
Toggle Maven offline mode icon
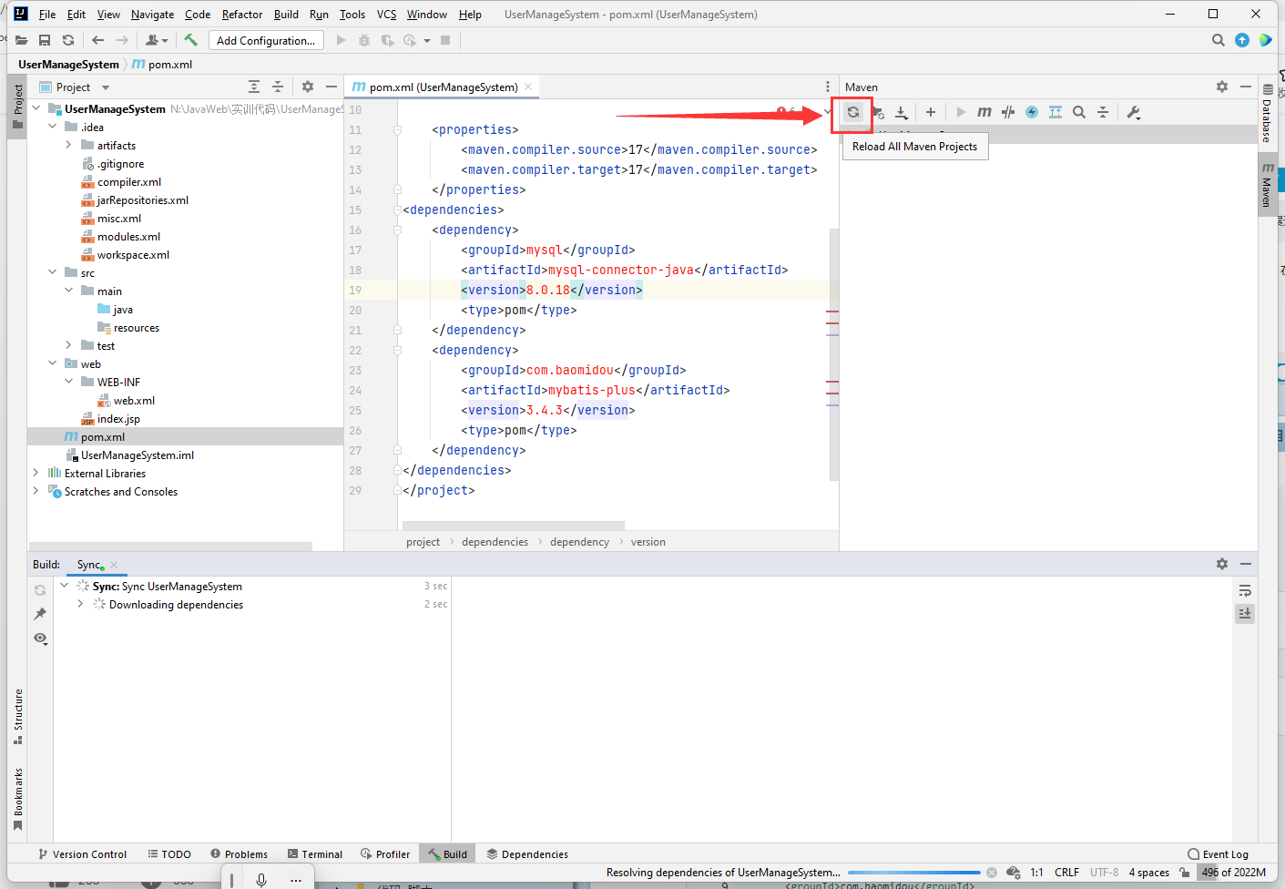(x=1008, y=112)
